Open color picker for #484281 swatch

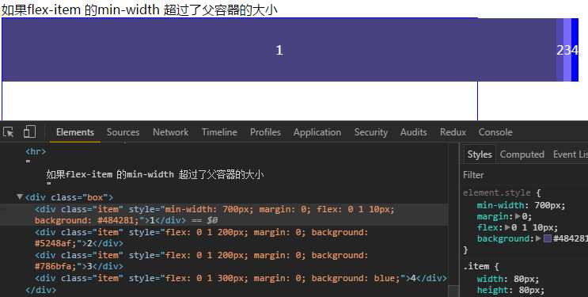click(x=547, y=238)
